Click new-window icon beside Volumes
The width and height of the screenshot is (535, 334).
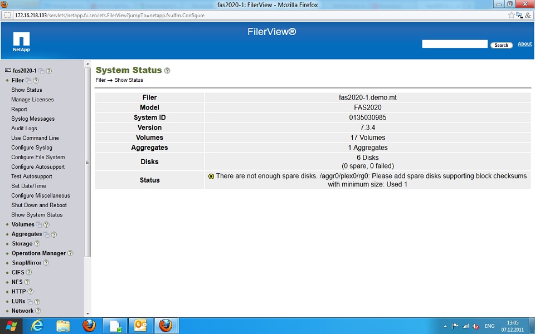coord(39,225)
